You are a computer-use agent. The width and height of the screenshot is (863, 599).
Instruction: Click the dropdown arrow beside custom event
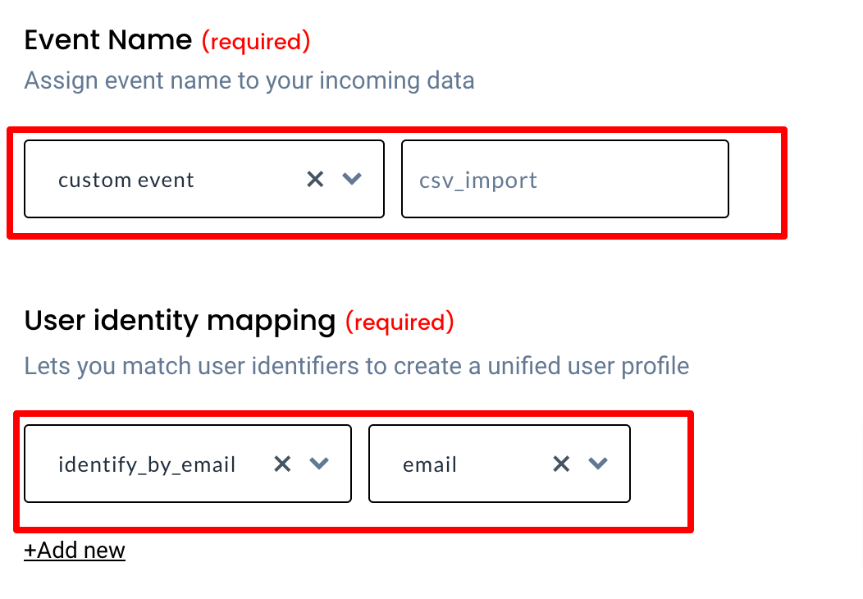(x=352, y=179)
